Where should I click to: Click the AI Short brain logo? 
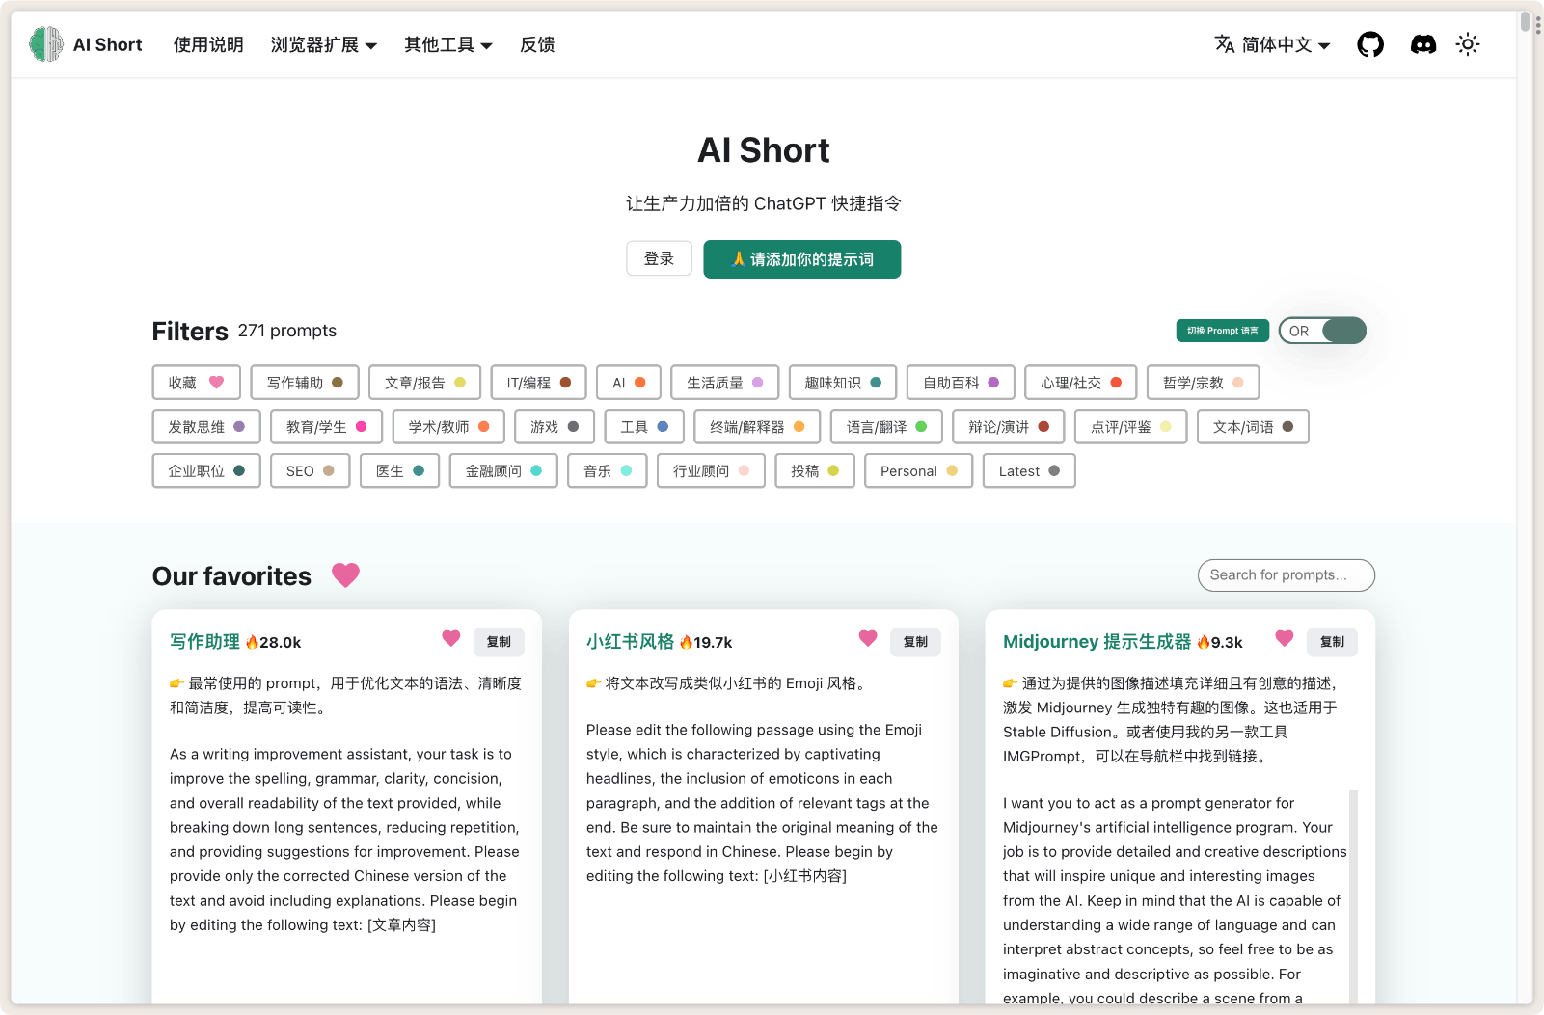click(x=45, y=44)
